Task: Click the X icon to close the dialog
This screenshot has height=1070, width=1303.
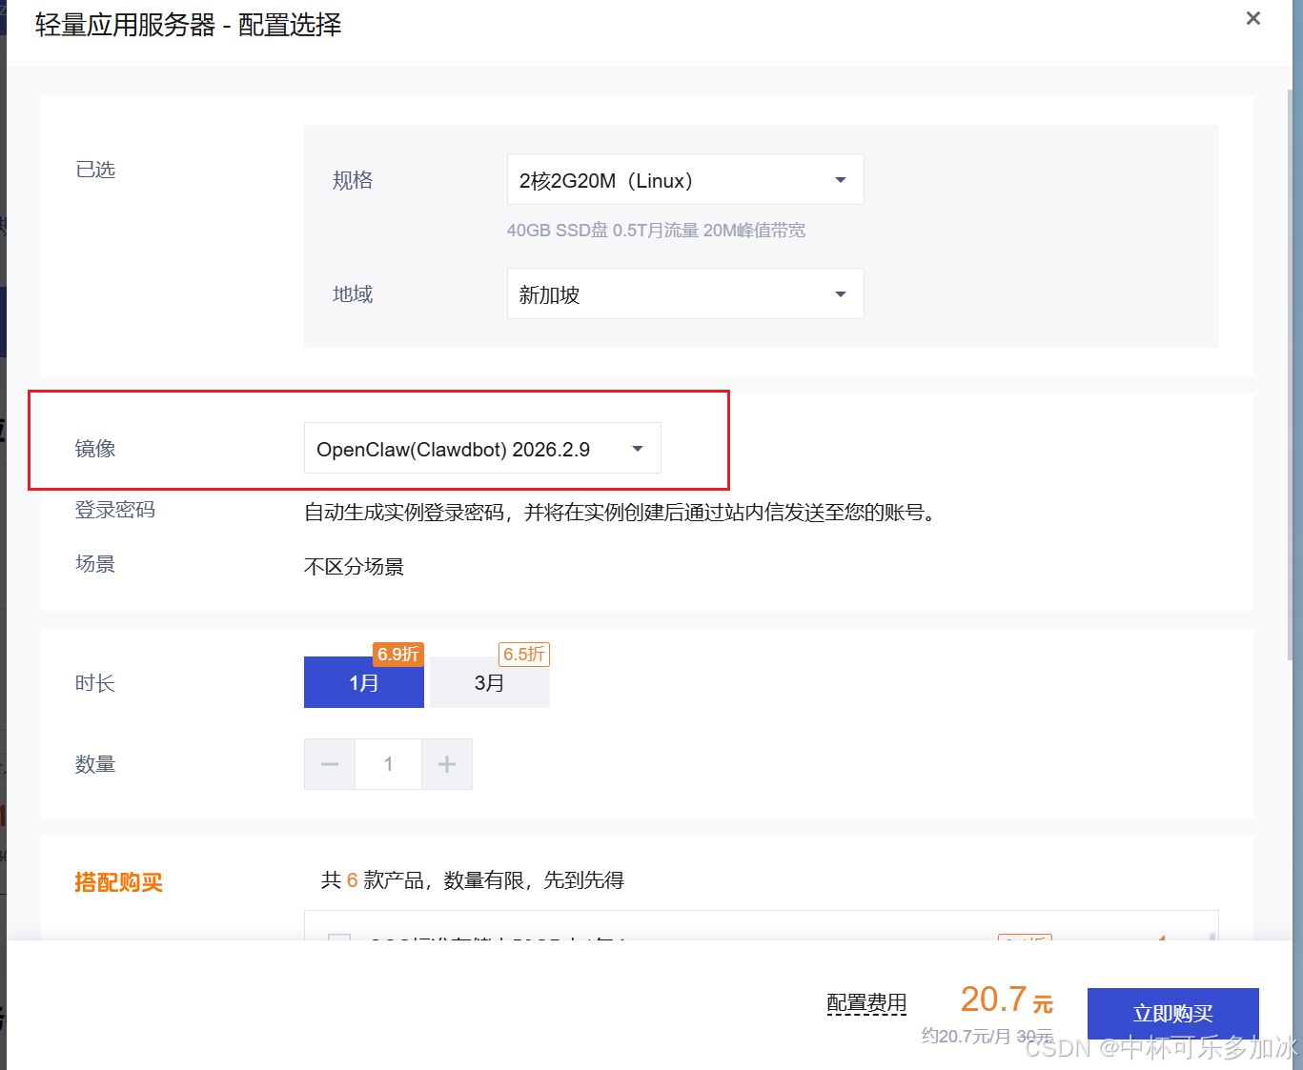Action: click(1252, 18)
